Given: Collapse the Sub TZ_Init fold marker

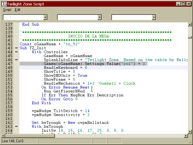Looking at the screenshot, I should pyautogui.click(x=16, y=48).
